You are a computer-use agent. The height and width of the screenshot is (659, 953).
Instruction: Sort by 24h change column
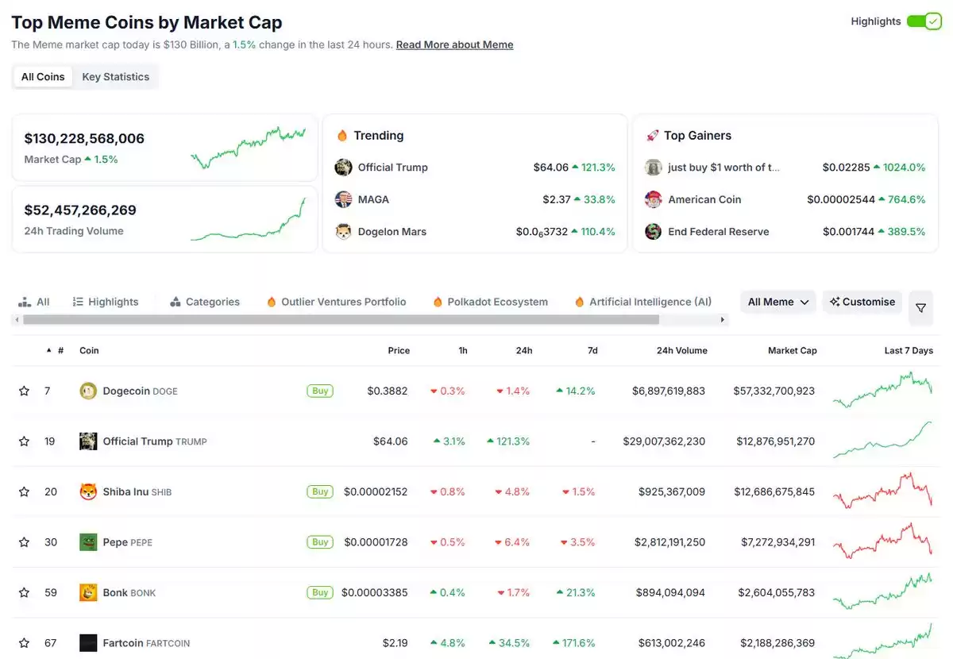524,350
